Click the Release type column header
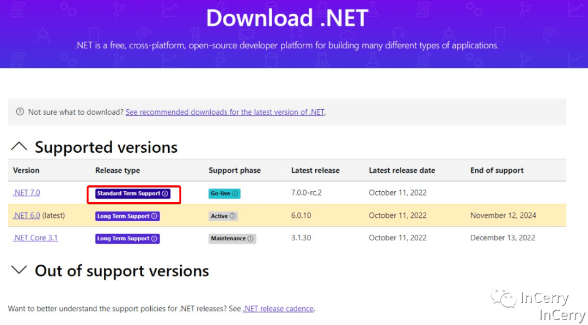This screenshot has height=325, width=588. click(x=118, y=171)
